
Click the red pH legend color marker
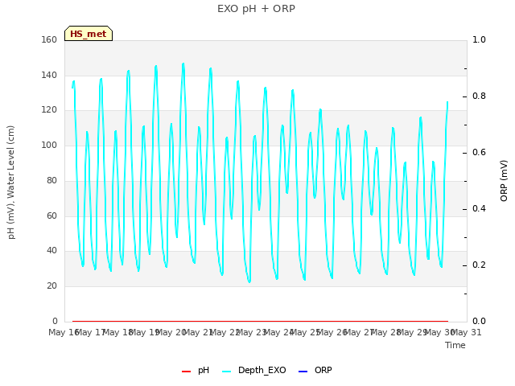[x=186, y=372]
